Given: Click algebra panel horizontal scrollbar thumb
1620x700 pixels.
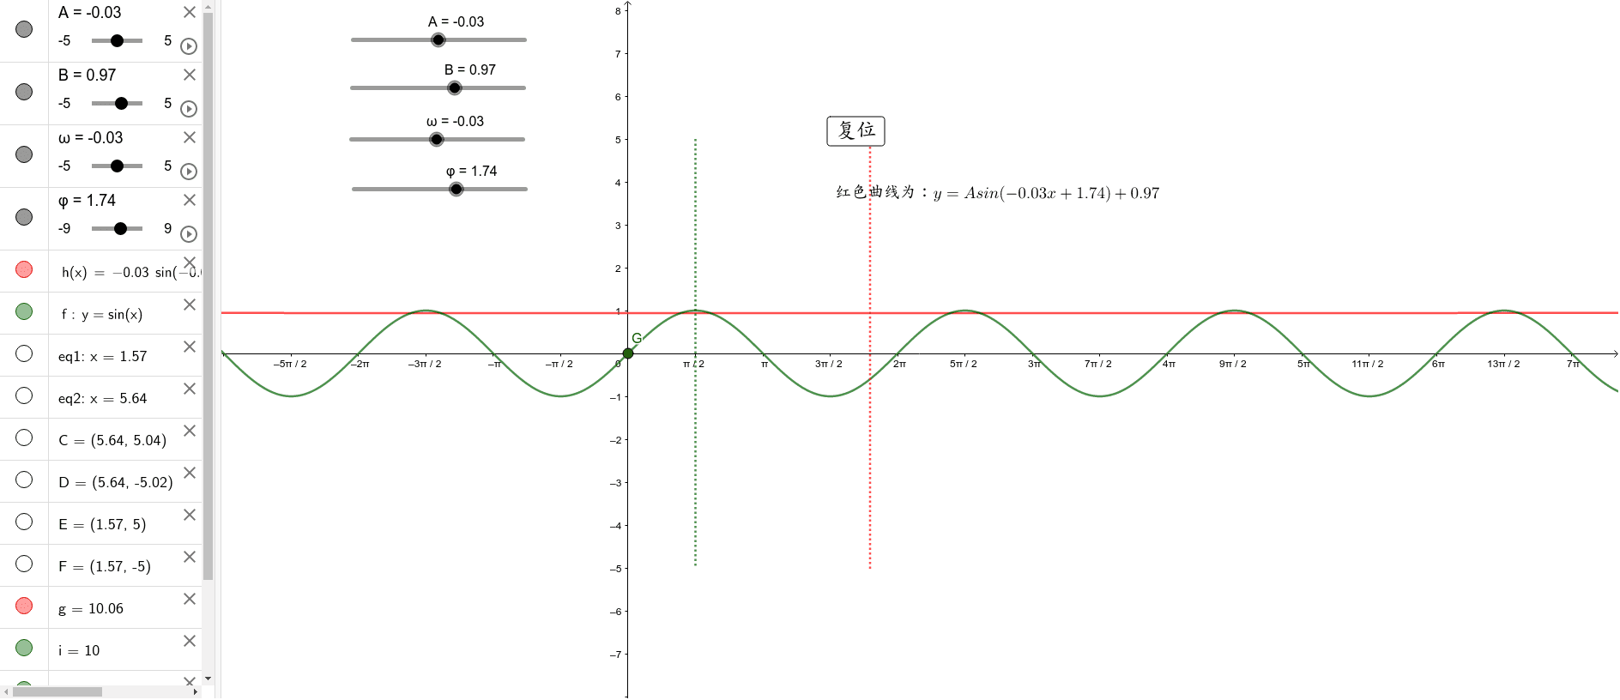Looking at the screenshot, I should point(57,691).
